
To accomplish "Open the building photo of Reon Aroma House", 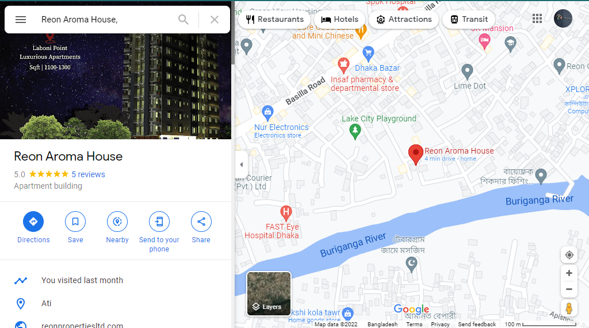I will (116, 86).
